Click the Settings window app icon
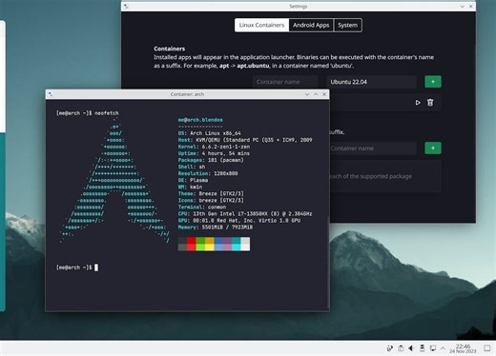This screenshot has height=356, width=496. pyautogui.click(x=126, y=7)
